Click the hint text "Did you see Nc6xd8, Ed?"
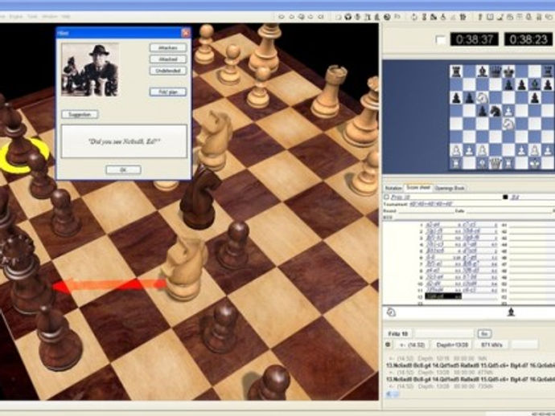555x416 pixels. pos(124,141)
